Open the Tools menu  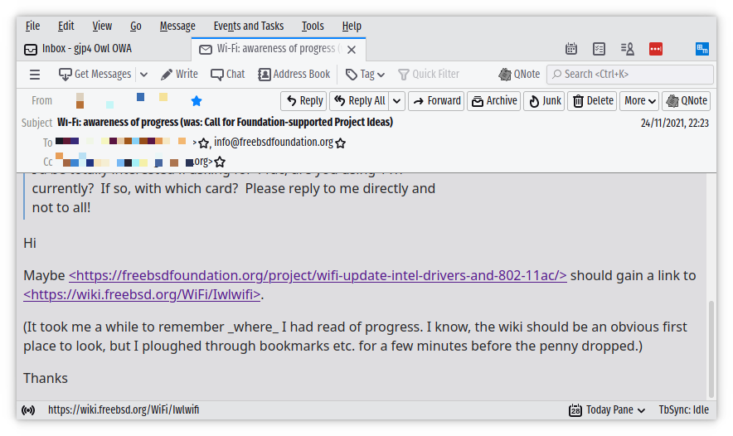(x=313, y=27)
